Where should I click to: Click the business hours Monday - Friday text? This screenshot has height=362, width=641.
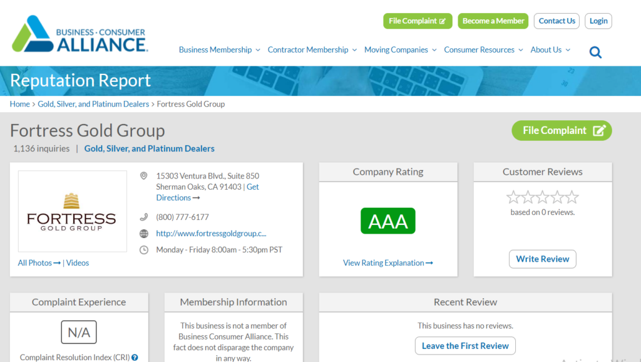tap(219, 249)
